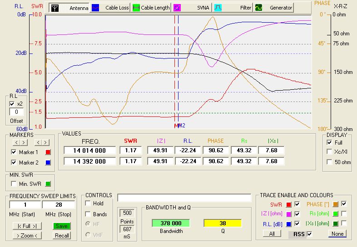Viewport: 357px width, 247px height.
Task: Enable the 50 ohm display option
Action: click(x=329, y=162)
